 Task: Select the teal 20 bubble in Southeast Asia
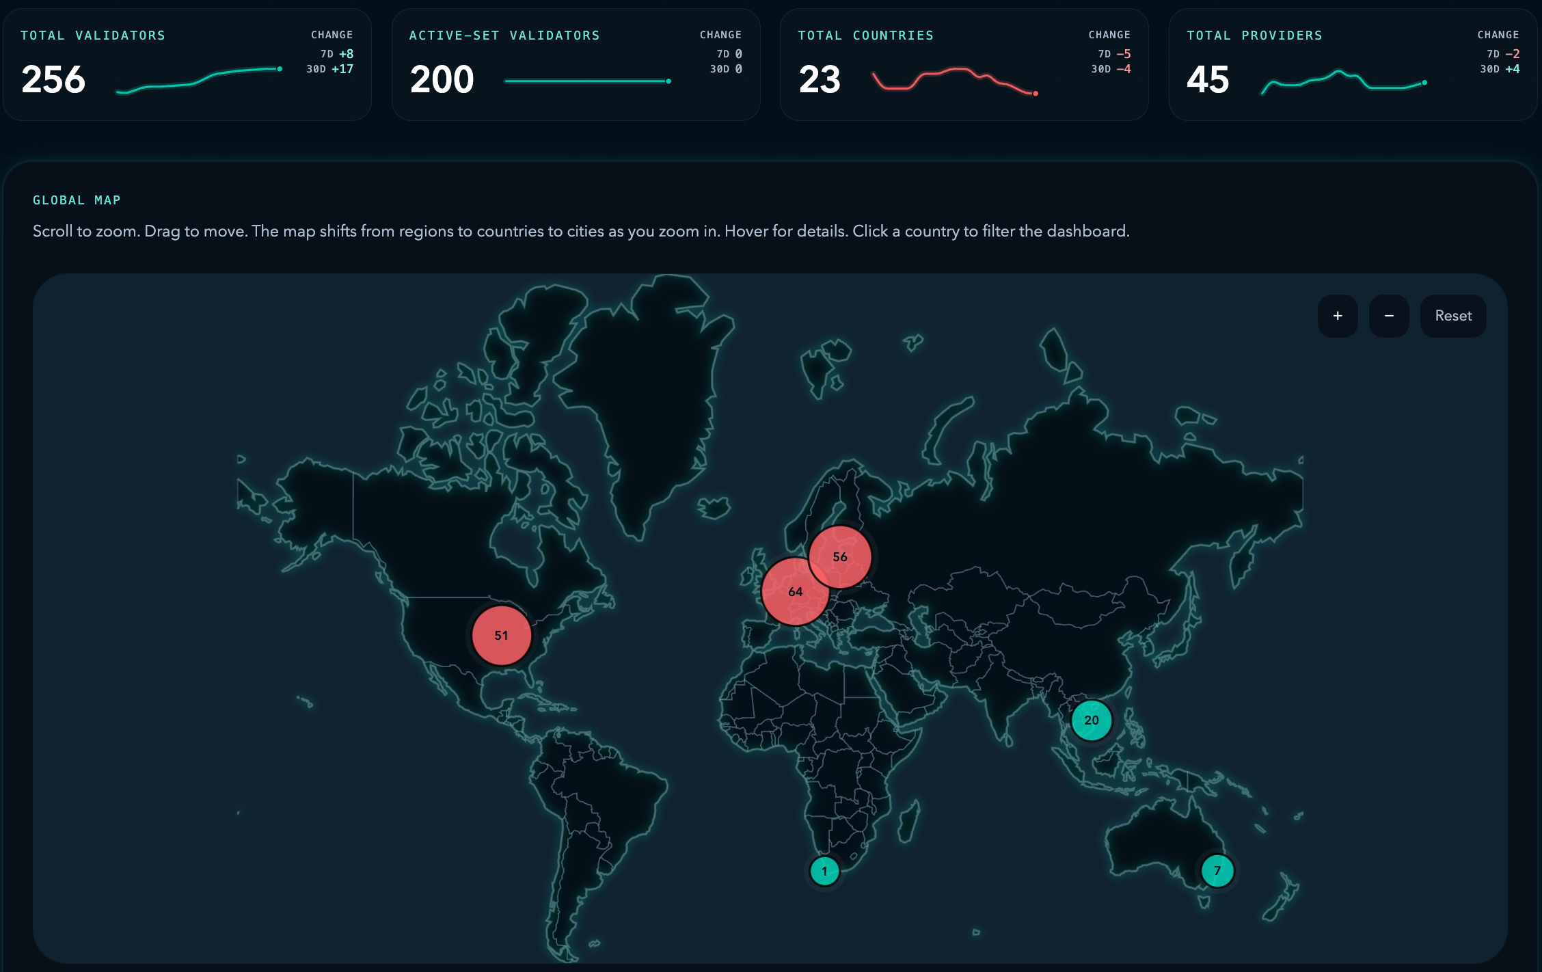coord(1091,720)
